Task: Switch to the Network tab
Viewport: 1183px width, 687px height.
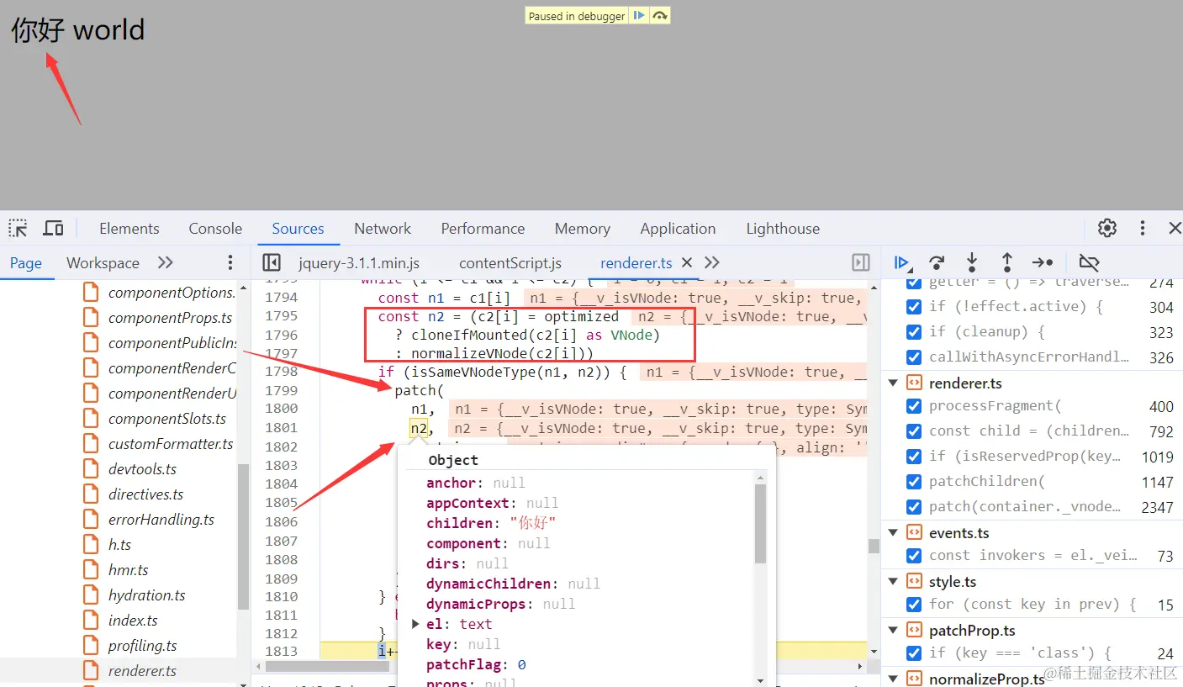Action: click(x=383, y=228)
